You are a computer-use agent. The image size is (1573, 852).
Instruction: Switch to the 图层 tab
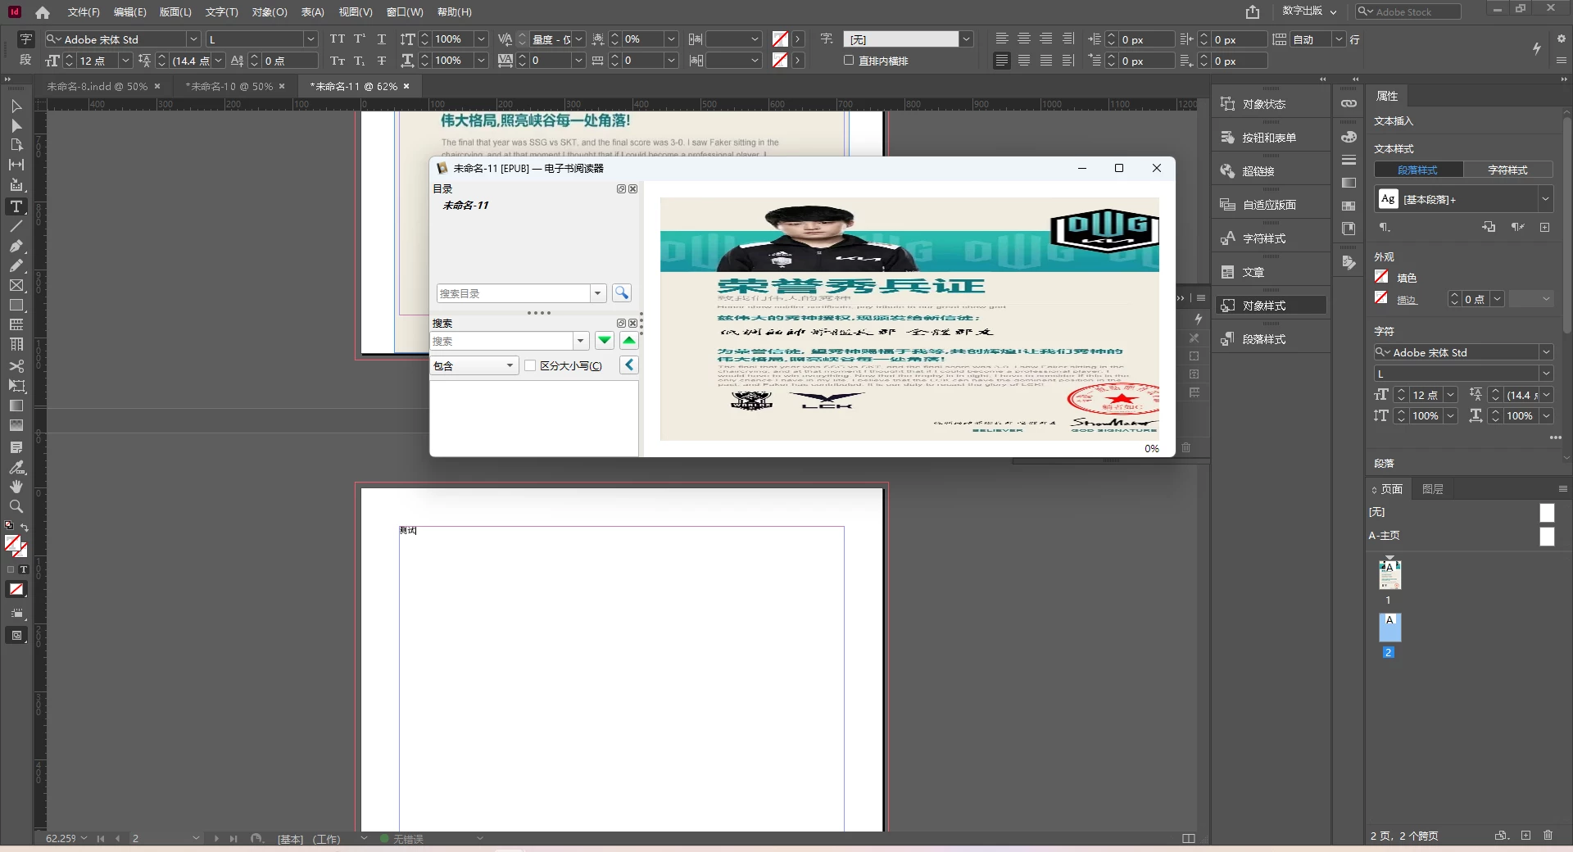(x=1433, y=489)
